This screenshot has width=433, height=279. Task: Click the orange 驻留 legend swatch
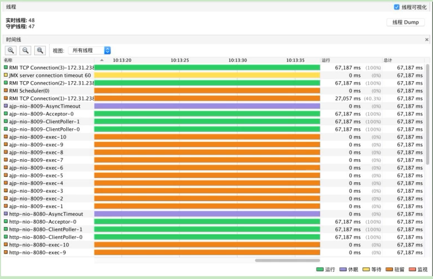click(x=389, y=270)
